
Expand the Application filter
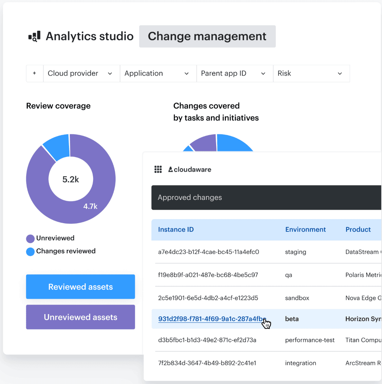click(x=158, y=73)
